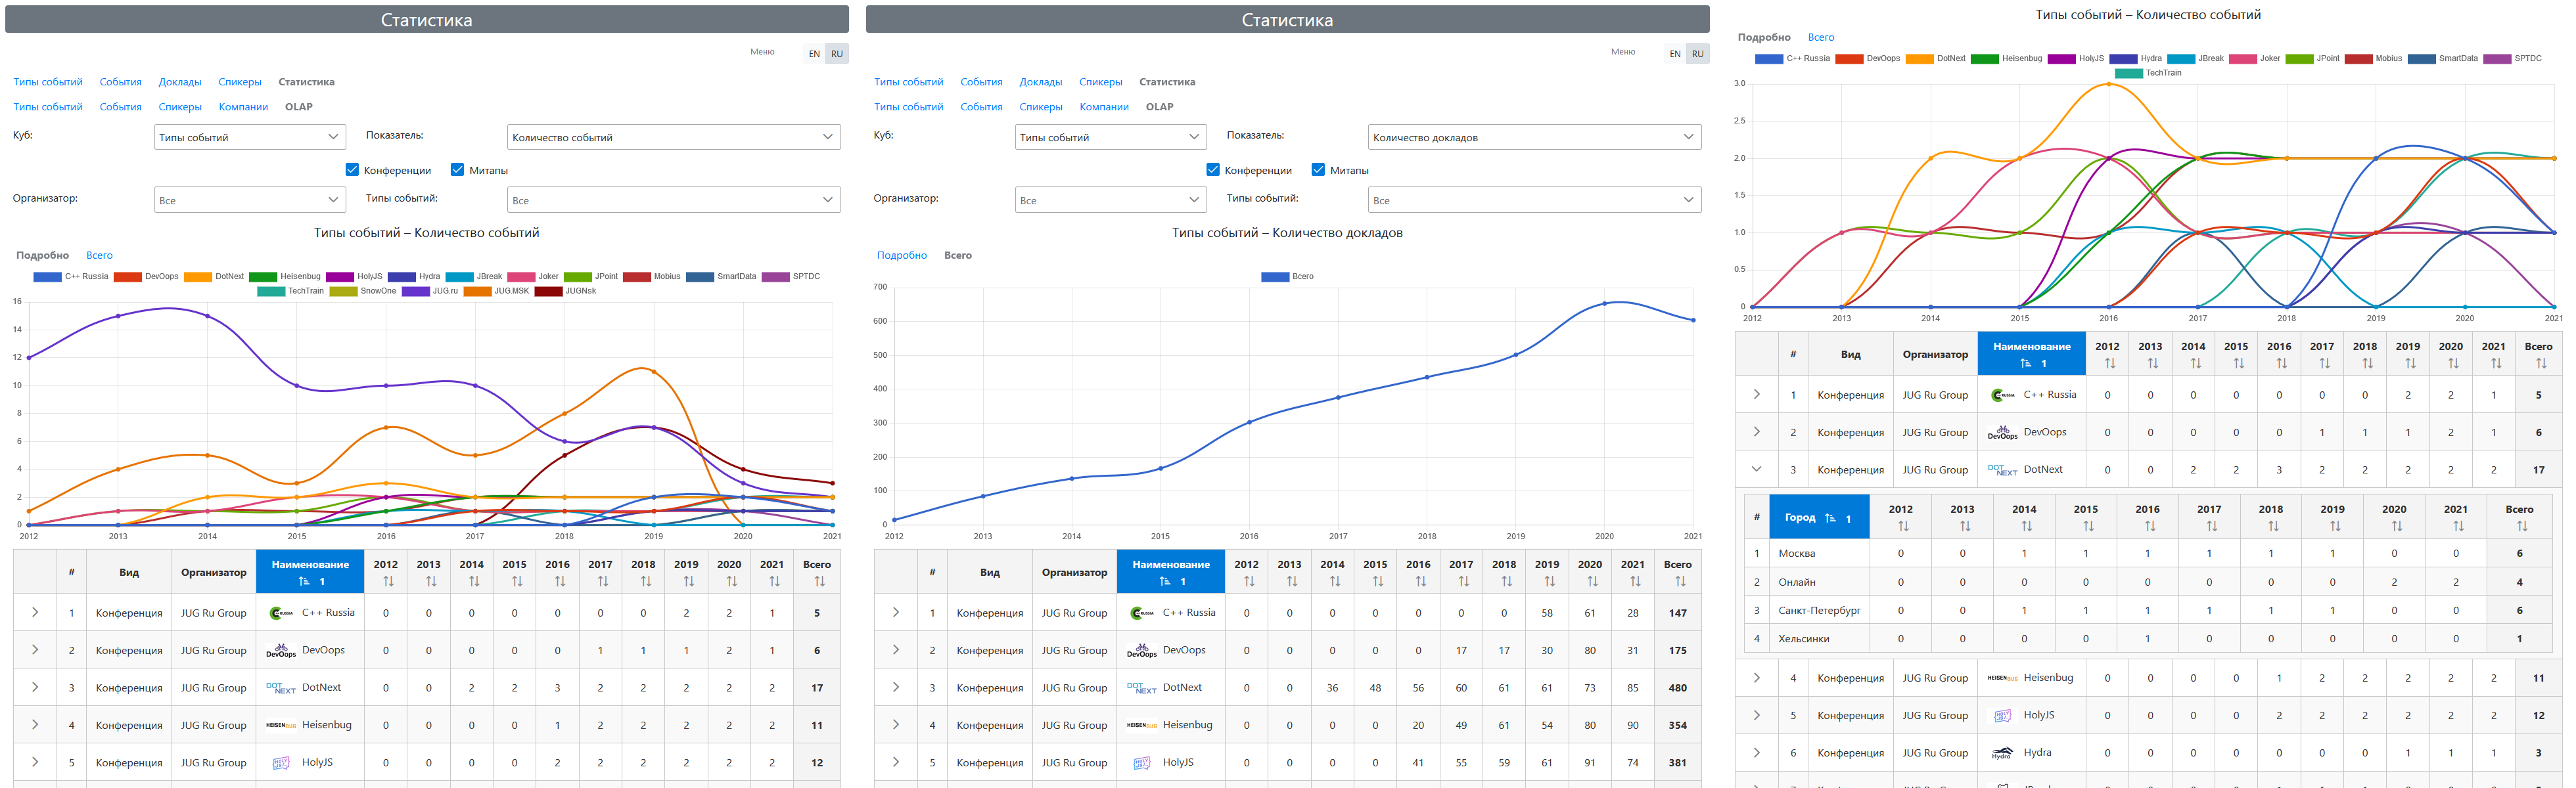Screen dimensions: 2576x788
Task: Toggle Конференции checkbox in left panel
Action: click(352, 170)
